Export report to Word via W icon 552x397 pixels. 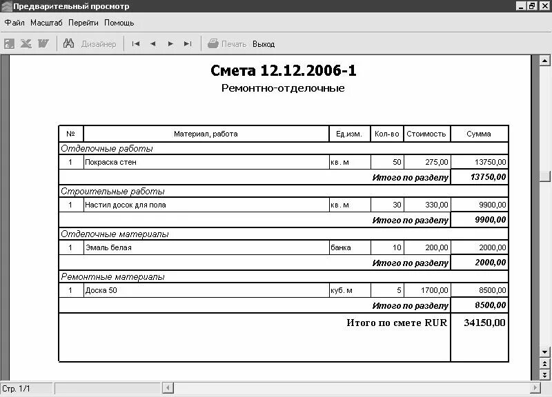point(43,43)
